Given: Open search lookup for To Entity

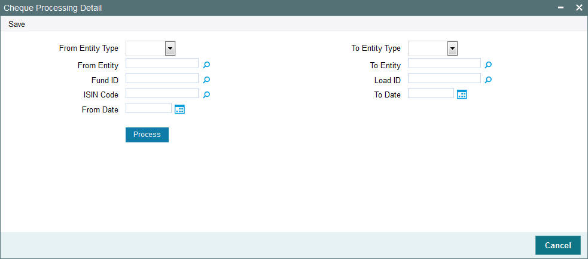Looking at the screenshot, I should coord(488,65).
